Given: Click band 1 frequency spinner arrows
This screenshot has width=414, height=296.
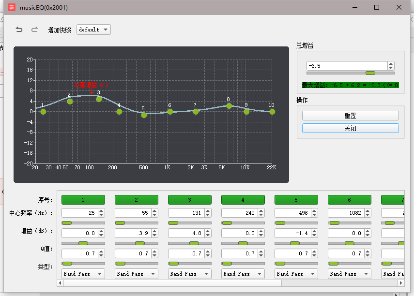Looking at the screenshot, I should click(x=101, y=213).
